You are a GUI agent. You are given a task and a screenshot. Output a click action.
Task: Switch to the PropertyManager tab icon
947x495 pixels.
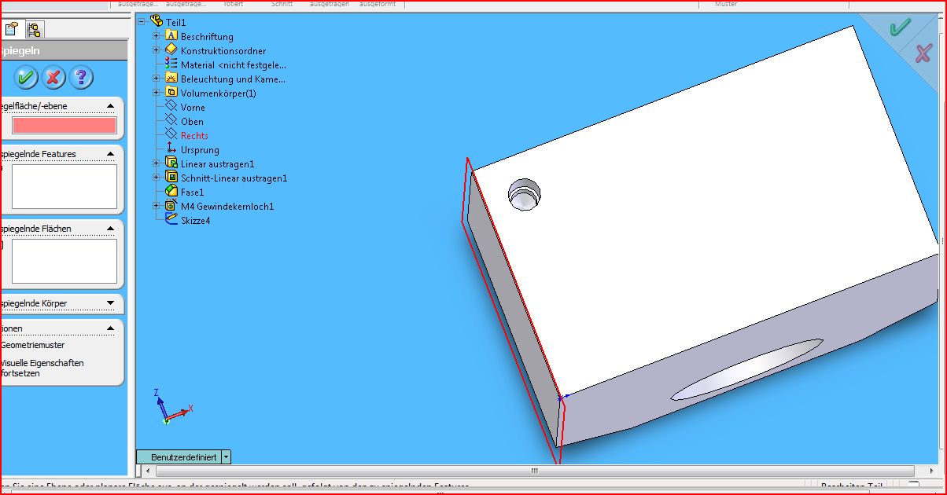[12, 30]
